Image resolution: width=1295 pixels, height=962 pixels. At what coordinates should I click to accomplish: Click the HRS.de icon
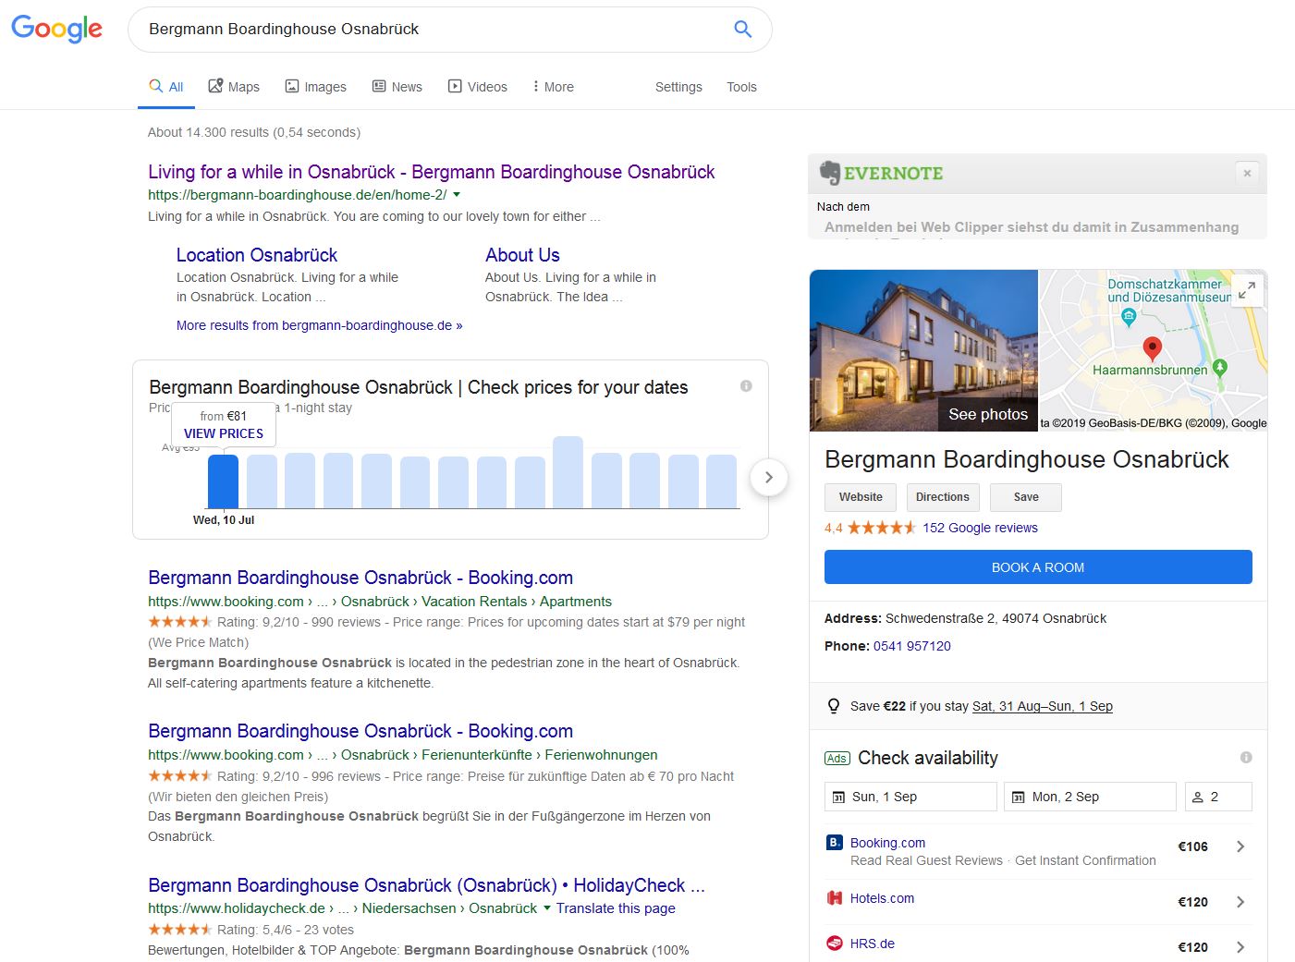point(833,943)
